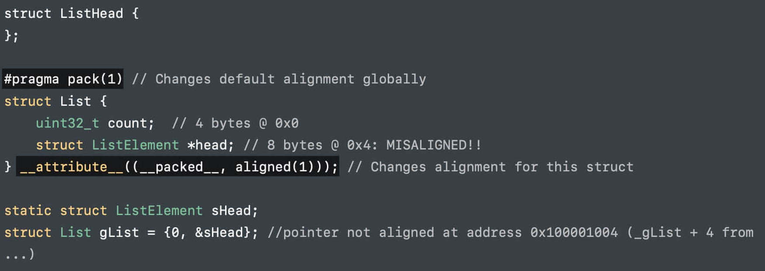Click the gList variable name
765x271 pixels.
coord(119,233)
